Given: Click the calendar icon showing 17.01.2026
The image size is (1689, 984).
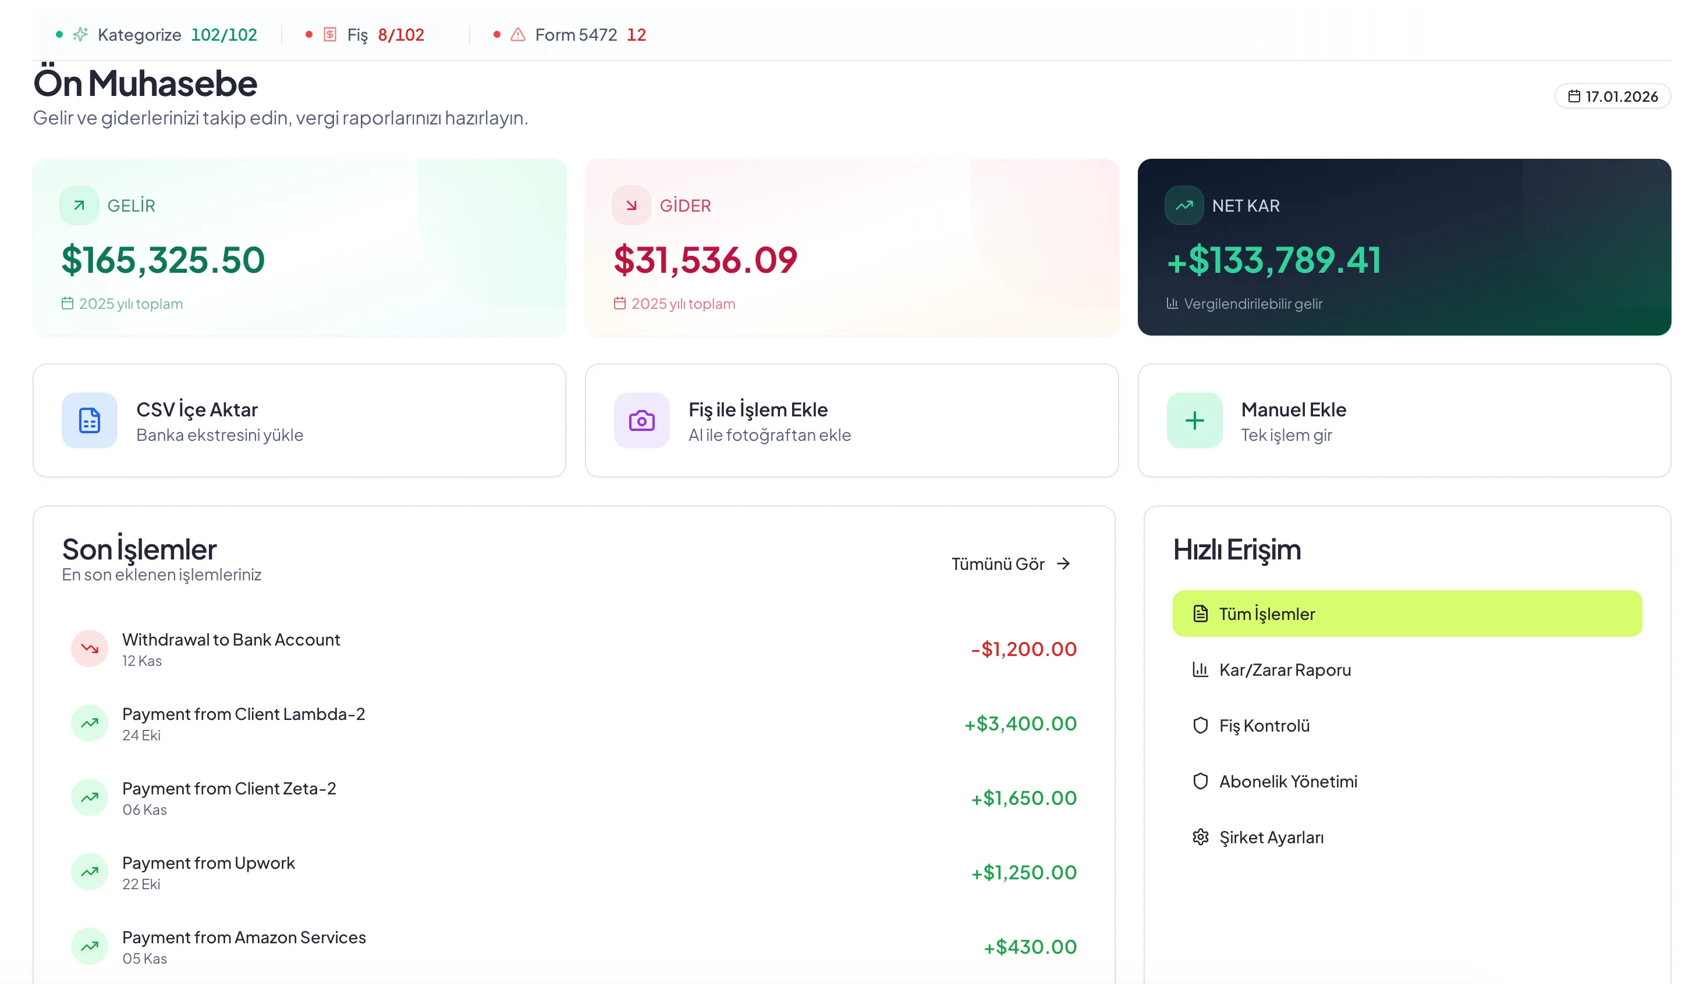Looking at the screenshot, I should tap(1576, 96).
